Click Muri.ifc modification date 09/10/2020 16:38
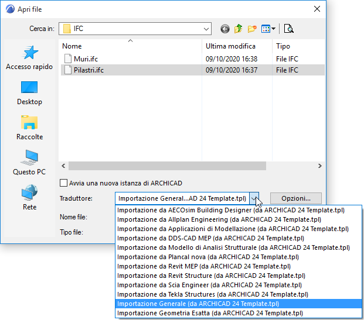This screenshot has width=364, height=320. click(232, 59)
